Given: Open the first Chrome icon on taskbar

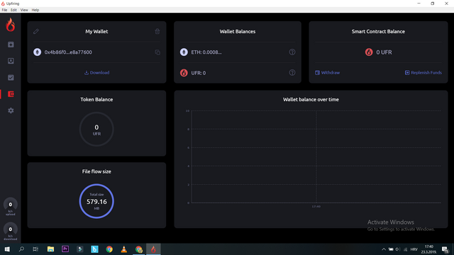Looking at the screenshot, I should 109,249.
